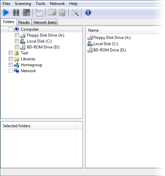Open settings via the wrench and screwdriver icon
This screenshot has height=176, width=165.
pos(75,13)
